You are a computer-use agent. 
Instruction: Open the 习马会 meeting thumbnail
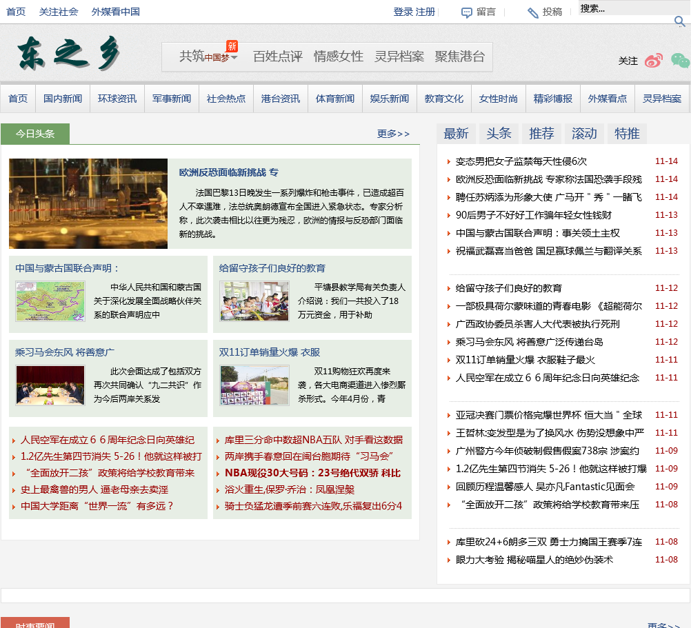click(x=50, y=385)
